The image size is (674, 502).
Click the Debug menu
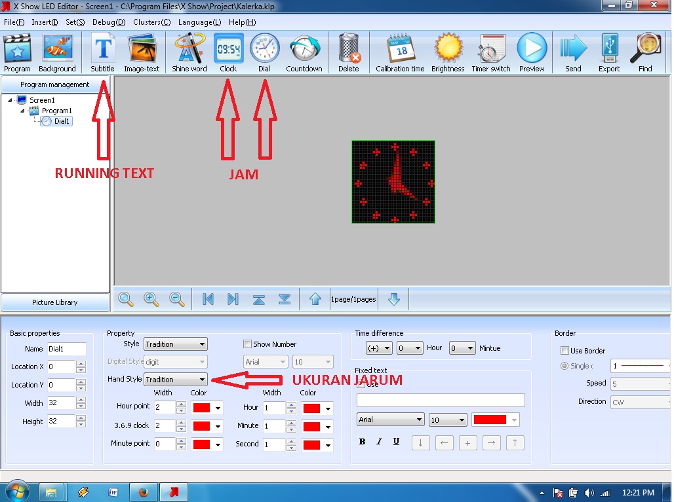click(108, 22)
